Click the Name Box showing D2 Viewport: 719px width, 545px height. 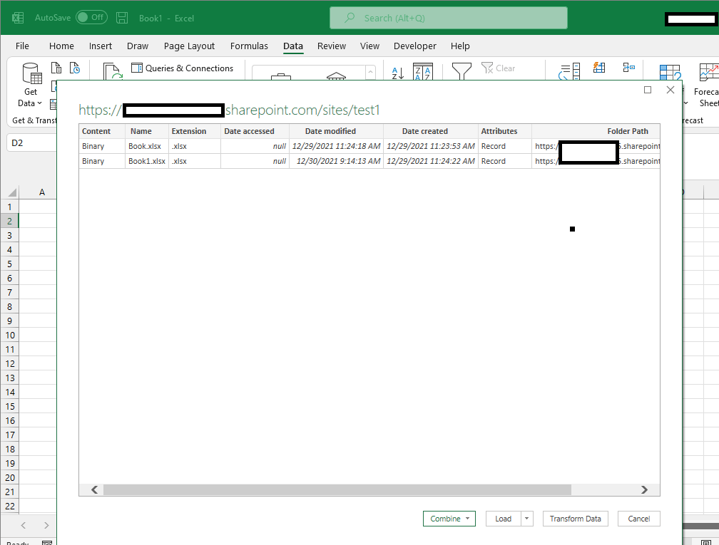click(x=32, y=143)
